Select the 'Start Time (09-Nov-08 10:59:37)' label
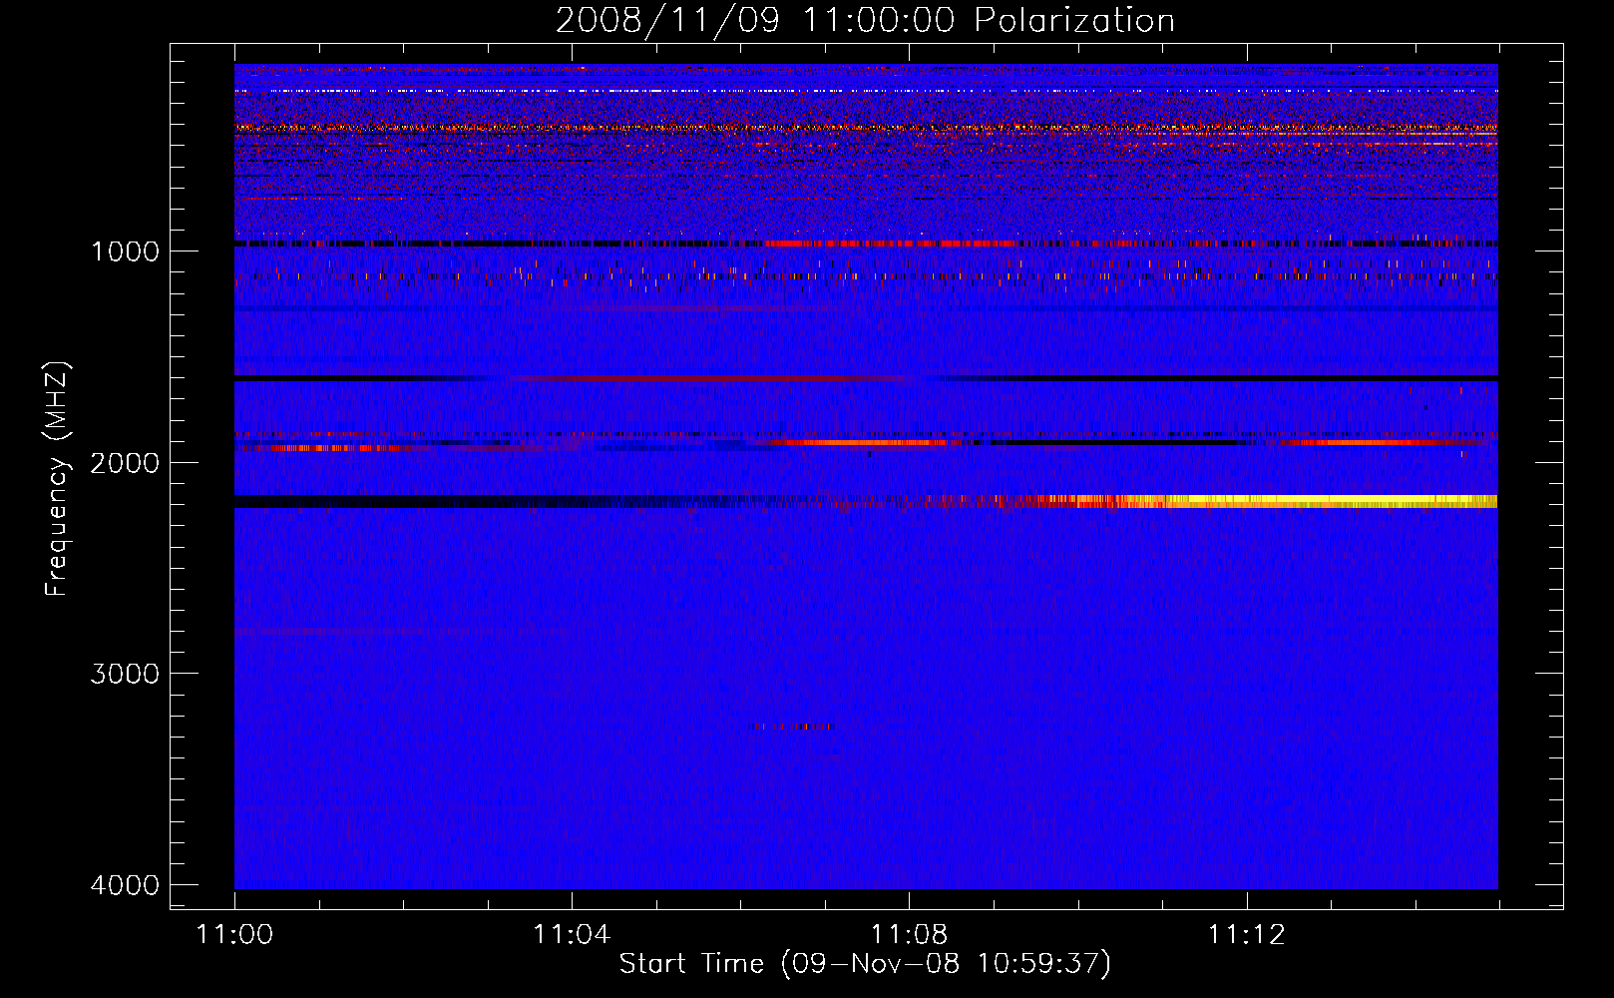Viewport: 1614px width, 998px height. coord(865,964)
